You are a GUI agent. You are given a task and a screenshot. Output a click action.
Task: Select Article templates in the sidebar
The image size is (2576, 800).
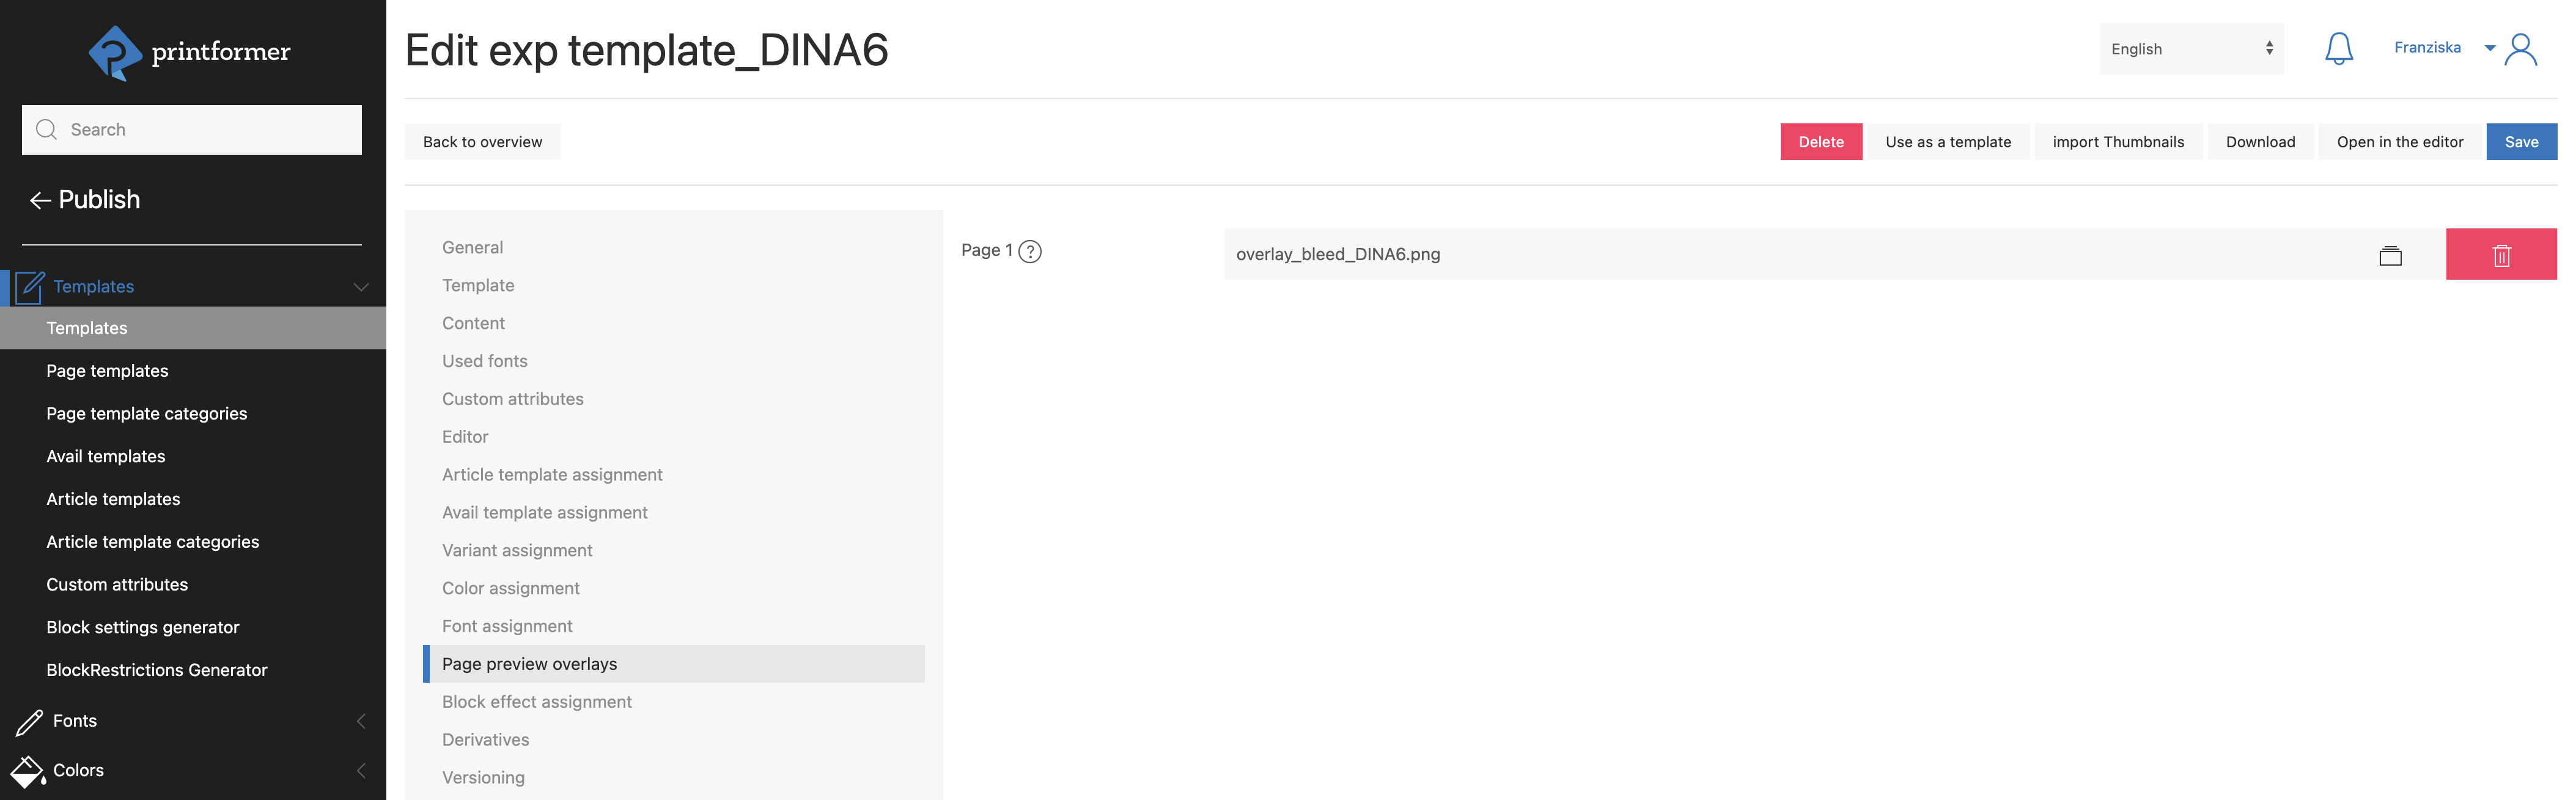point(113,500)
